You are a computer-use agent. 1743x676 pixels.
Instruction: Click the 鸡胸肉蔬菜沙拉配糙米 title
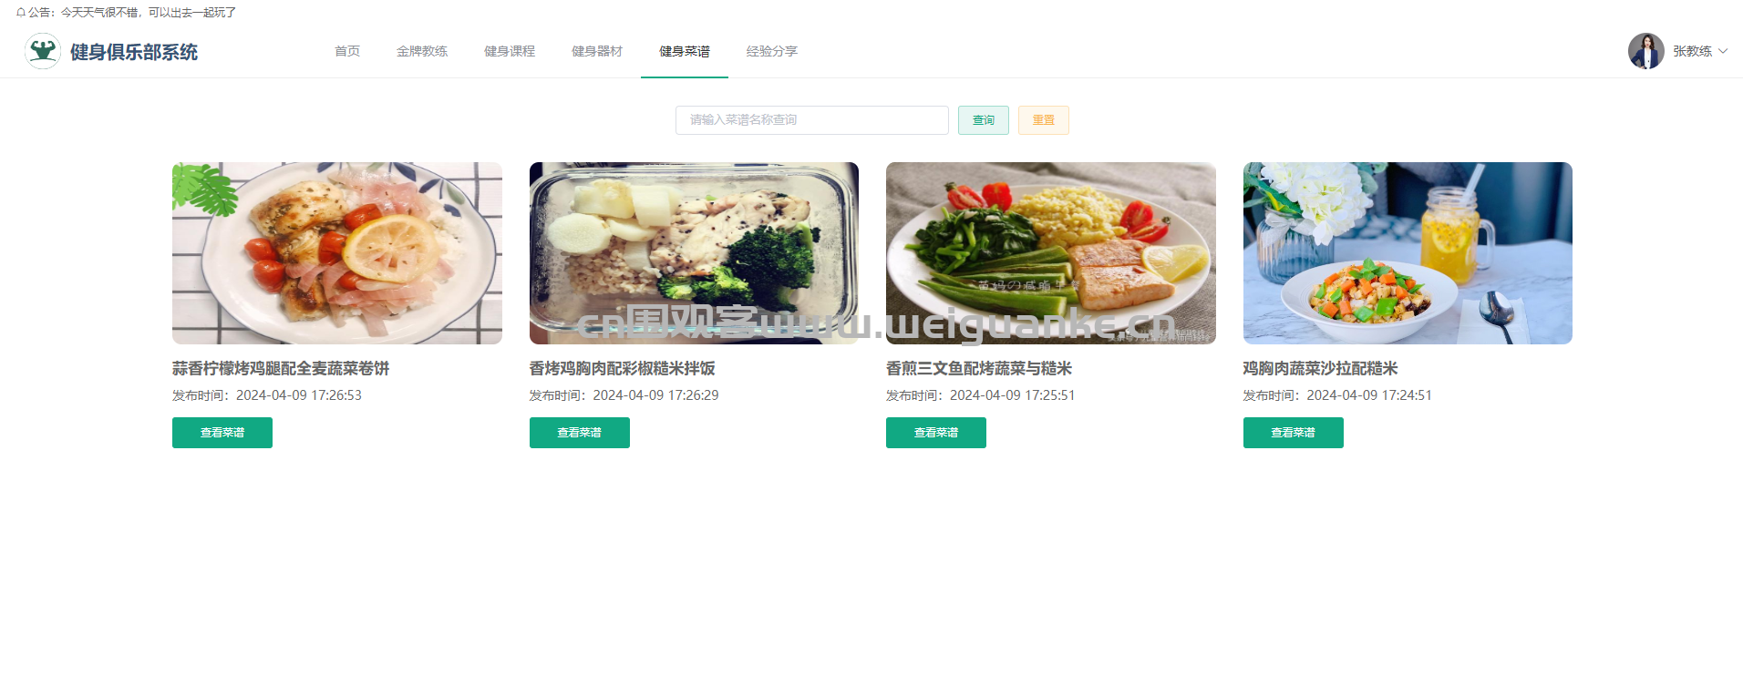pyautogui.click(x=1320, y=368)
